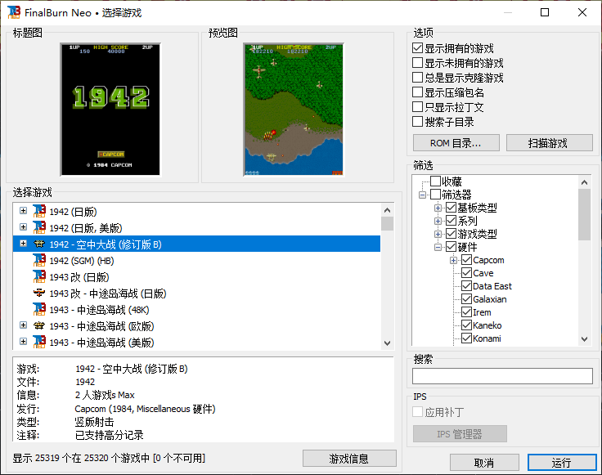Click the 扫描游戏 button
Viewport: 602px width, 475px height.
550,143
